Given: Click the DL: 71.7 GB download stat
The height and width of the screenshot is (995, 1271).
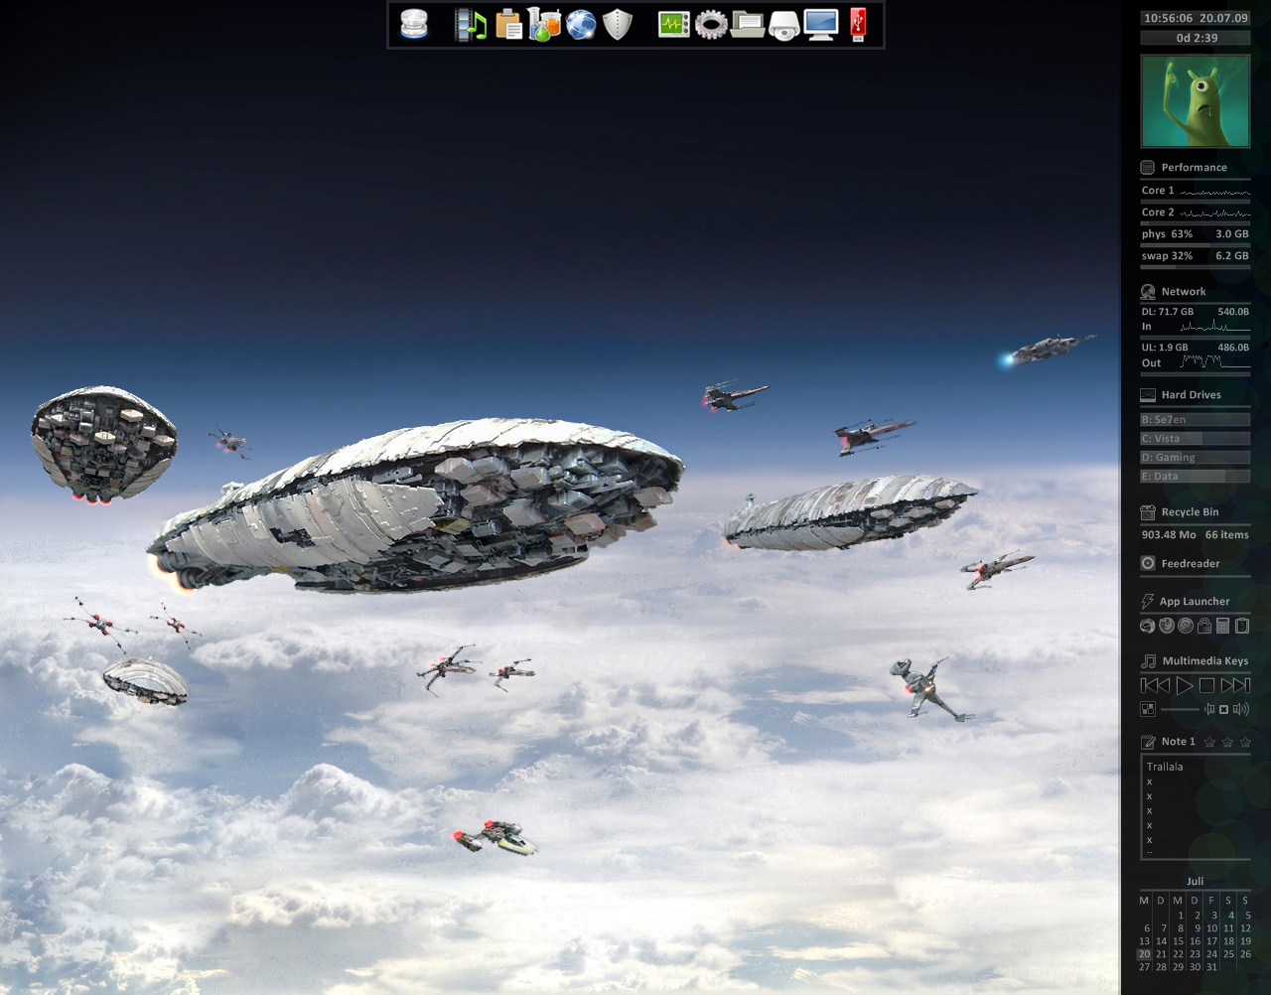Looking at the screenshot, I should coord(1168,312).
